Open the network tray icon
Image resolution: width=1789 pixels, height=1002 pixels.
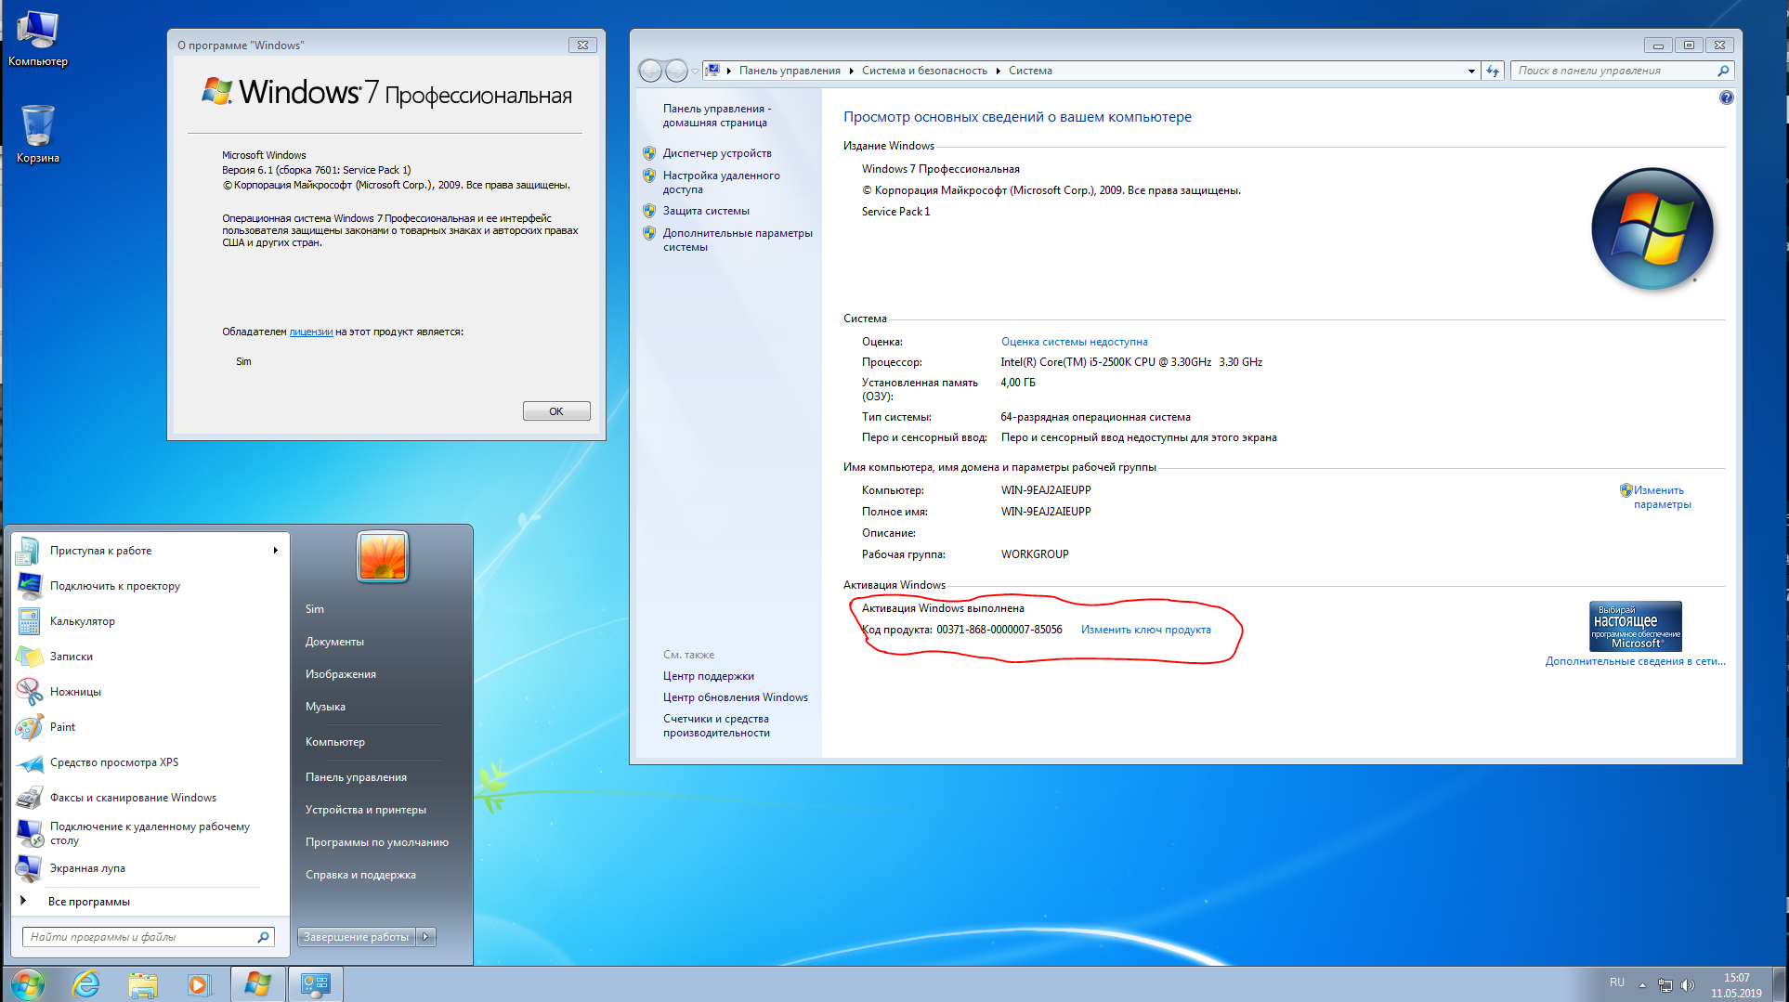pyautogui.click(x=1665, y=985)
